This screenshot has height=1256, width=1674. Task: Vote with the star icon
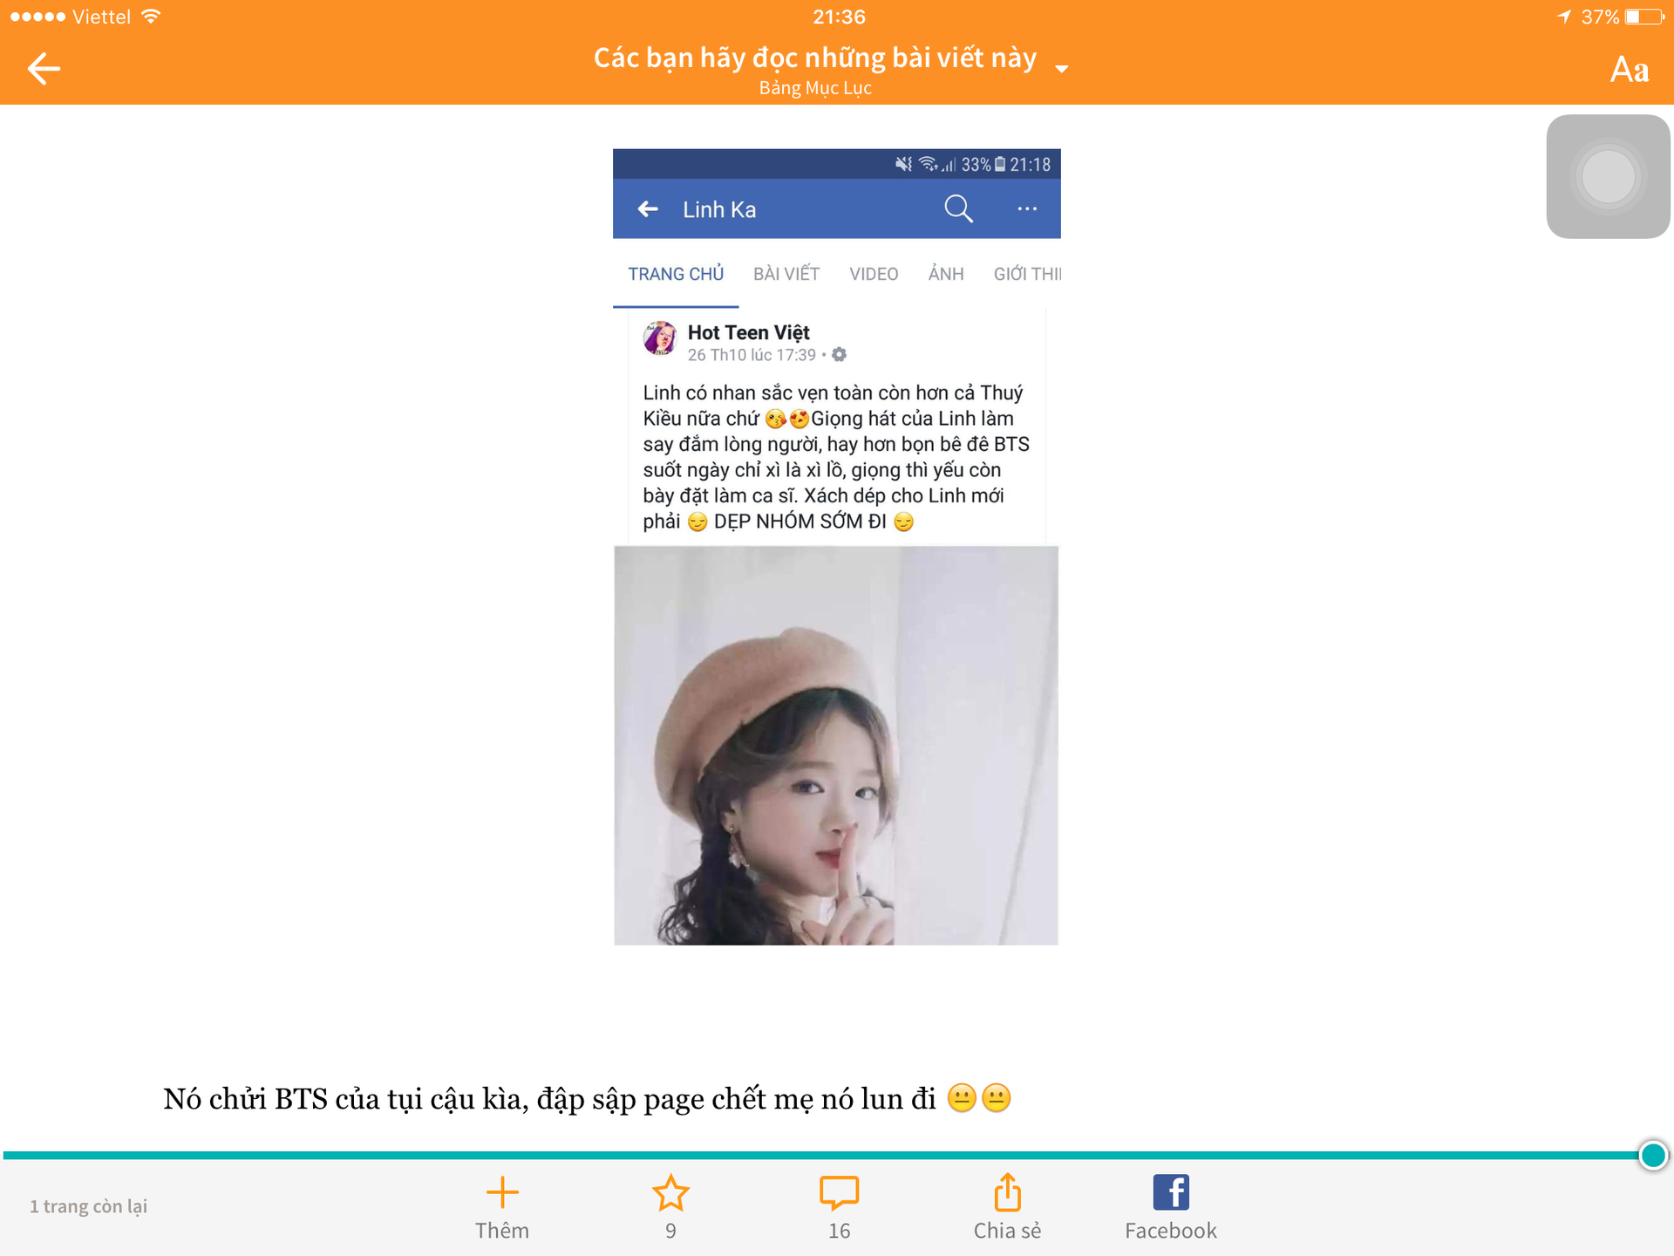click(670, 1192)
